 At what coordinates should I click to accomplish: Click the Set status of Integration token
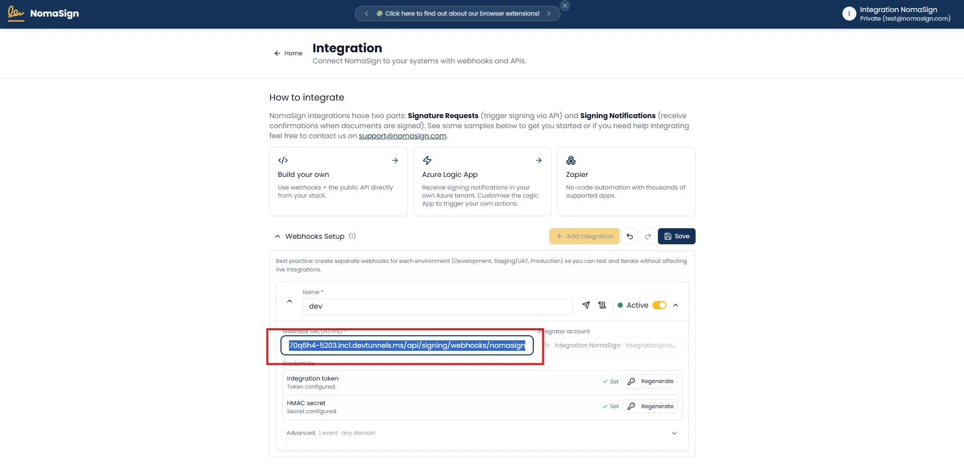point(611,382)
